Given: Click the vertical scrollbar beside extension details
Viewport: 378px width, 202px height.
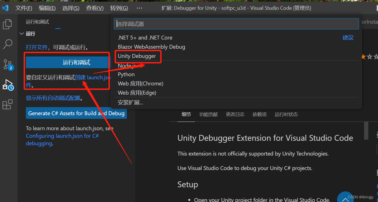Looking at the screenshot, I should [366, 131].
